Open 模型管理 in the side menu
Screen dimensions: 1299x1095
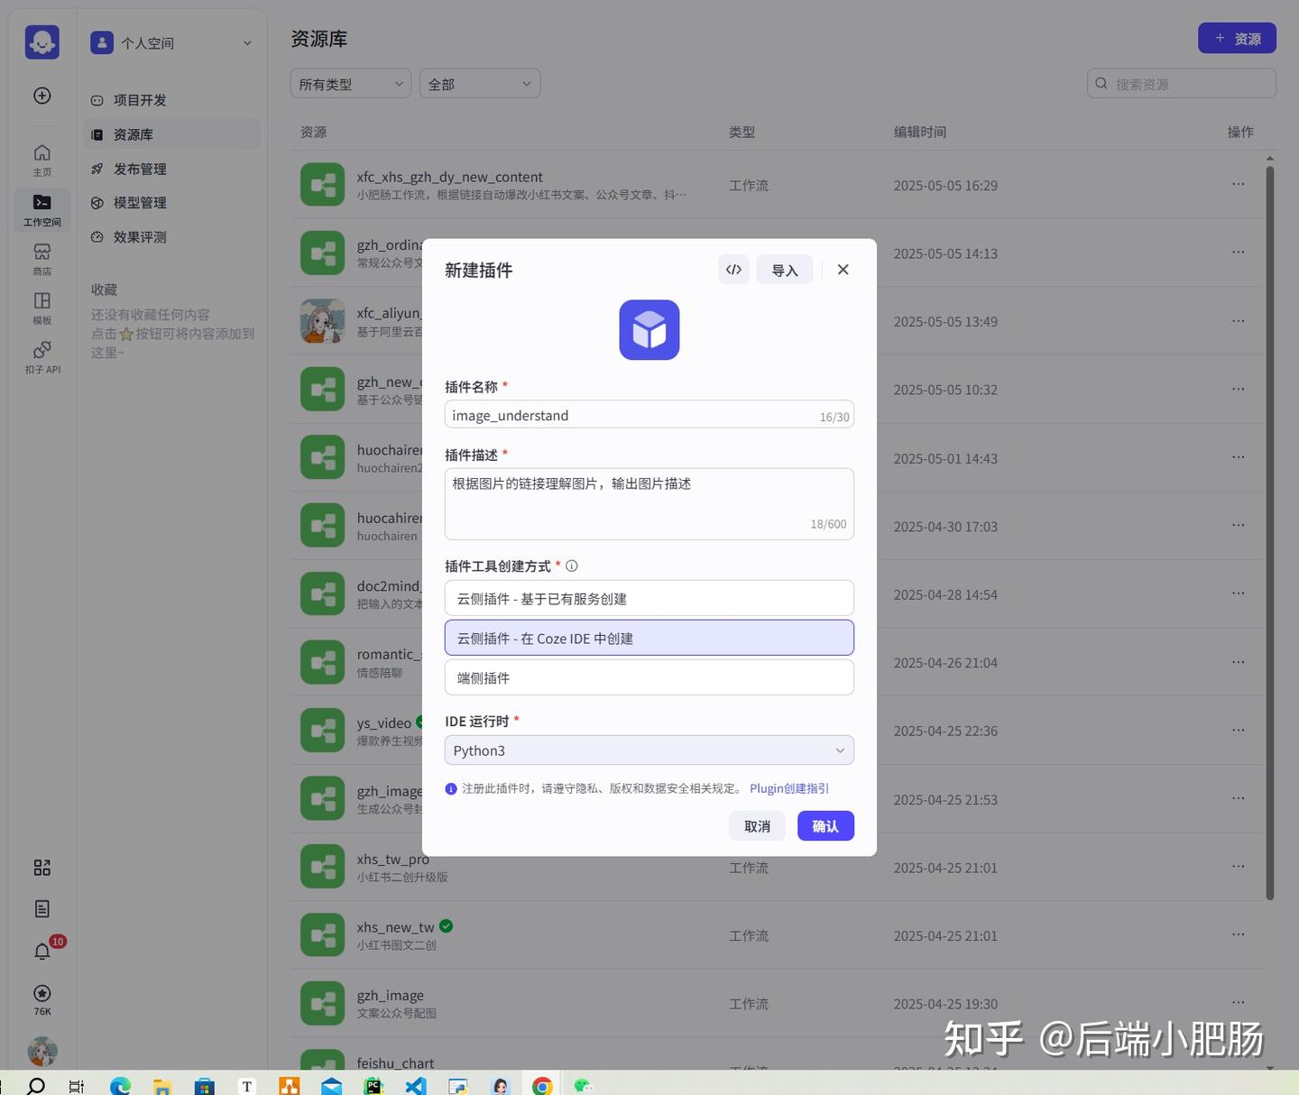pos(171,203)
